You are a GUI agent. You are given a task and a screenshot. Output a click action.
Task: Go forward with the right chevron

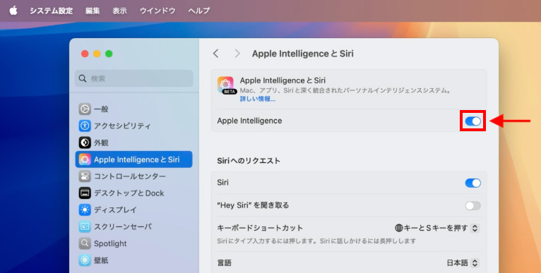(237, 54)
